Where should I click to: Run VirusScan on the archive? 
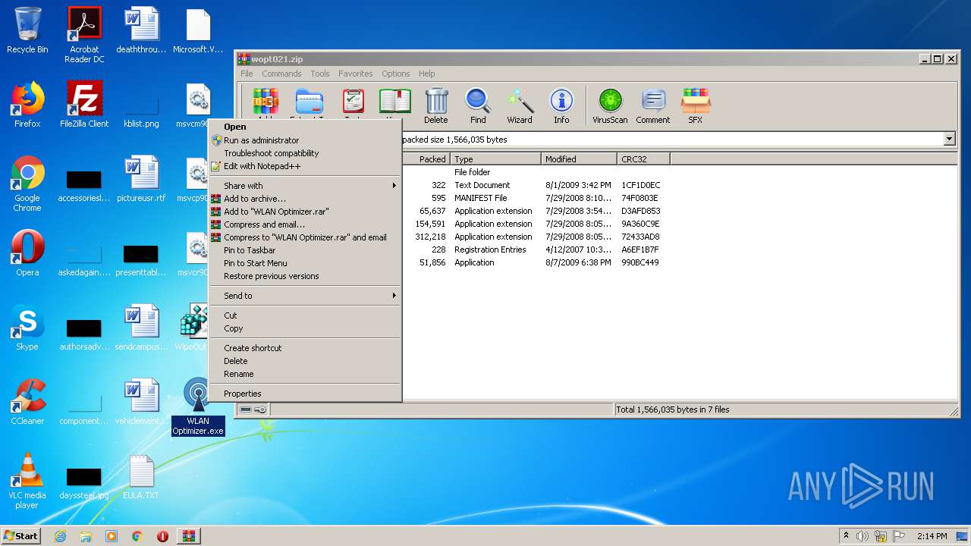point(611,105)
